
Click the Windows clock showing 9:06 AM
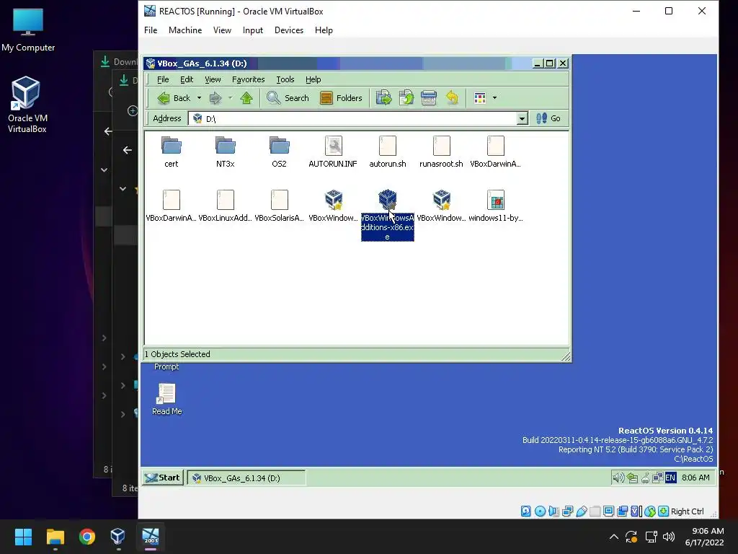705,537
